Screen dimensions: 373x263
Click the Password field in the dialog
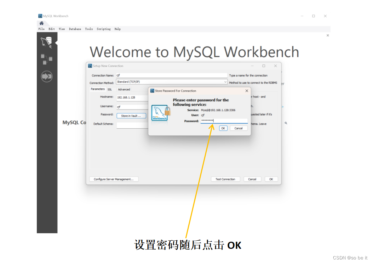point(224,121)
